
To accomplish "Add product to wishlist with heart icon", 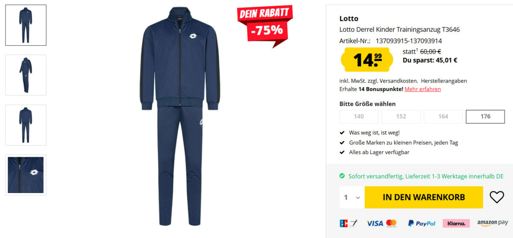I will (x=497, y=197).
